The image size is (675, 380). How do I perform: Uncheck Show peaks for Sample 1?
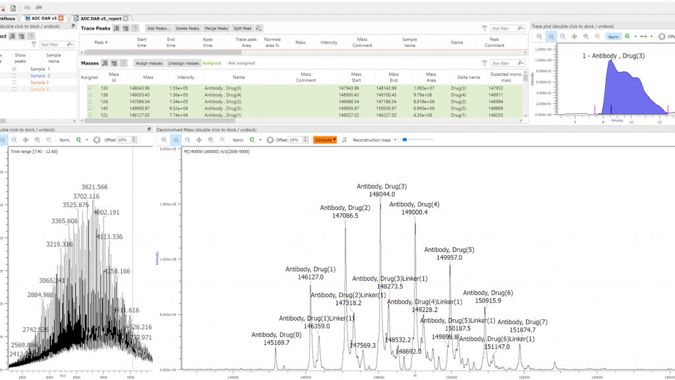pyautogui.click(x=15, y=69)
